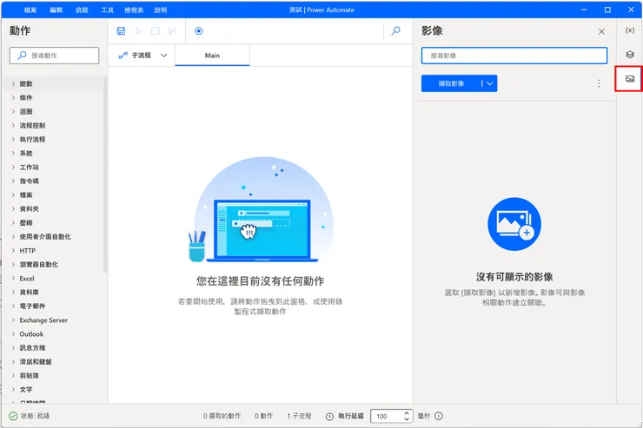Screen dimensions: 643x428
Task: Open the 編輯 menu
Action: [56, 10]
